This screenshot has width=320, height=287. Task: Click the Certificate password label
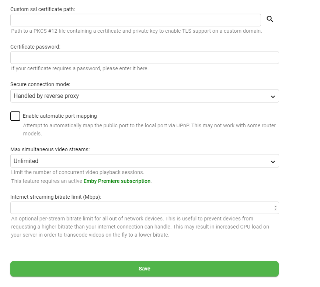[x=35, y=47]
